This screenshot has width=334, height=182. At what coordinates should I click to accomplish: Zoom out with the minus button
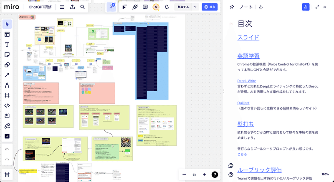[184, 175]
